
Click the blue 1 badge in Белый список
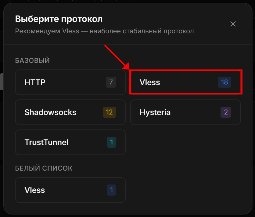coord(112,190)
